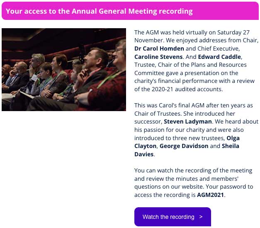260x228 pixels.
Task: Click the '2020-21 audited accounts' text
Action: 187,89
